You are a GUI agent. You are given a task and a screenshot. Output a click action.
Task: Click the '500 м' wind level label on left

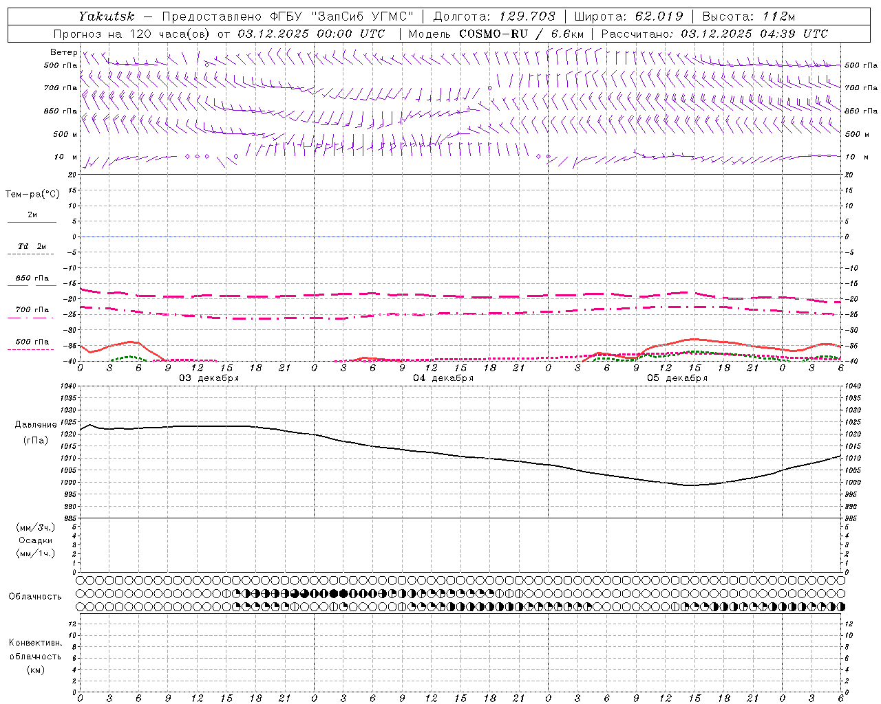65,134
